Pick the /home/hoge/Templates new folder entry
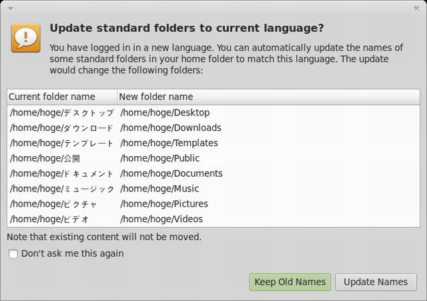427x301 pixels. click(169, 143)
